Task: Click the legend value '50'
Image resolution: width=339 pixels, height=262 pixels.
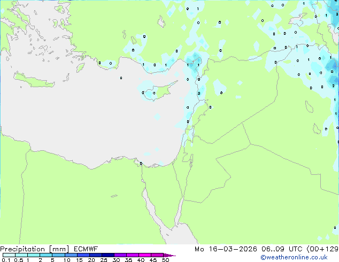Action: [165, 260]
